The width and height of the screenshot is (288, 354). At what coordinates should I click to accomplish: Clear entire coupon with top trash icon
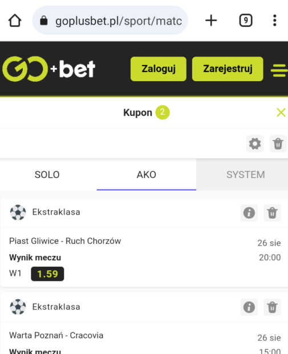click(x=278, y=143)
